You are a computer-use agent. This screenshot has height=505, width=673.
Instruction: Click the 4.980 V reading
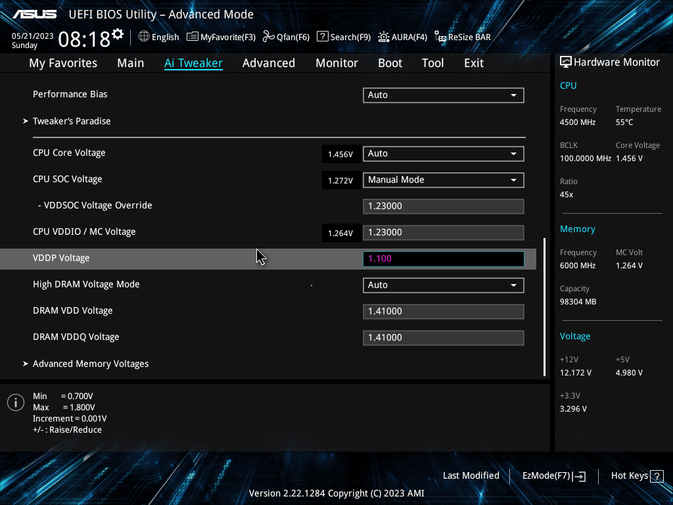(x=629, y=373)
